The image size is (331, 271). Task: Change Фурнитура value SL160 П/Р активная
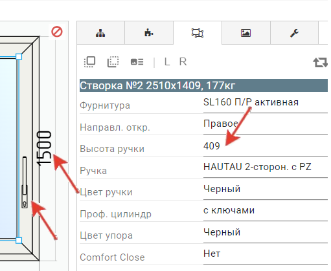[266, 102]
